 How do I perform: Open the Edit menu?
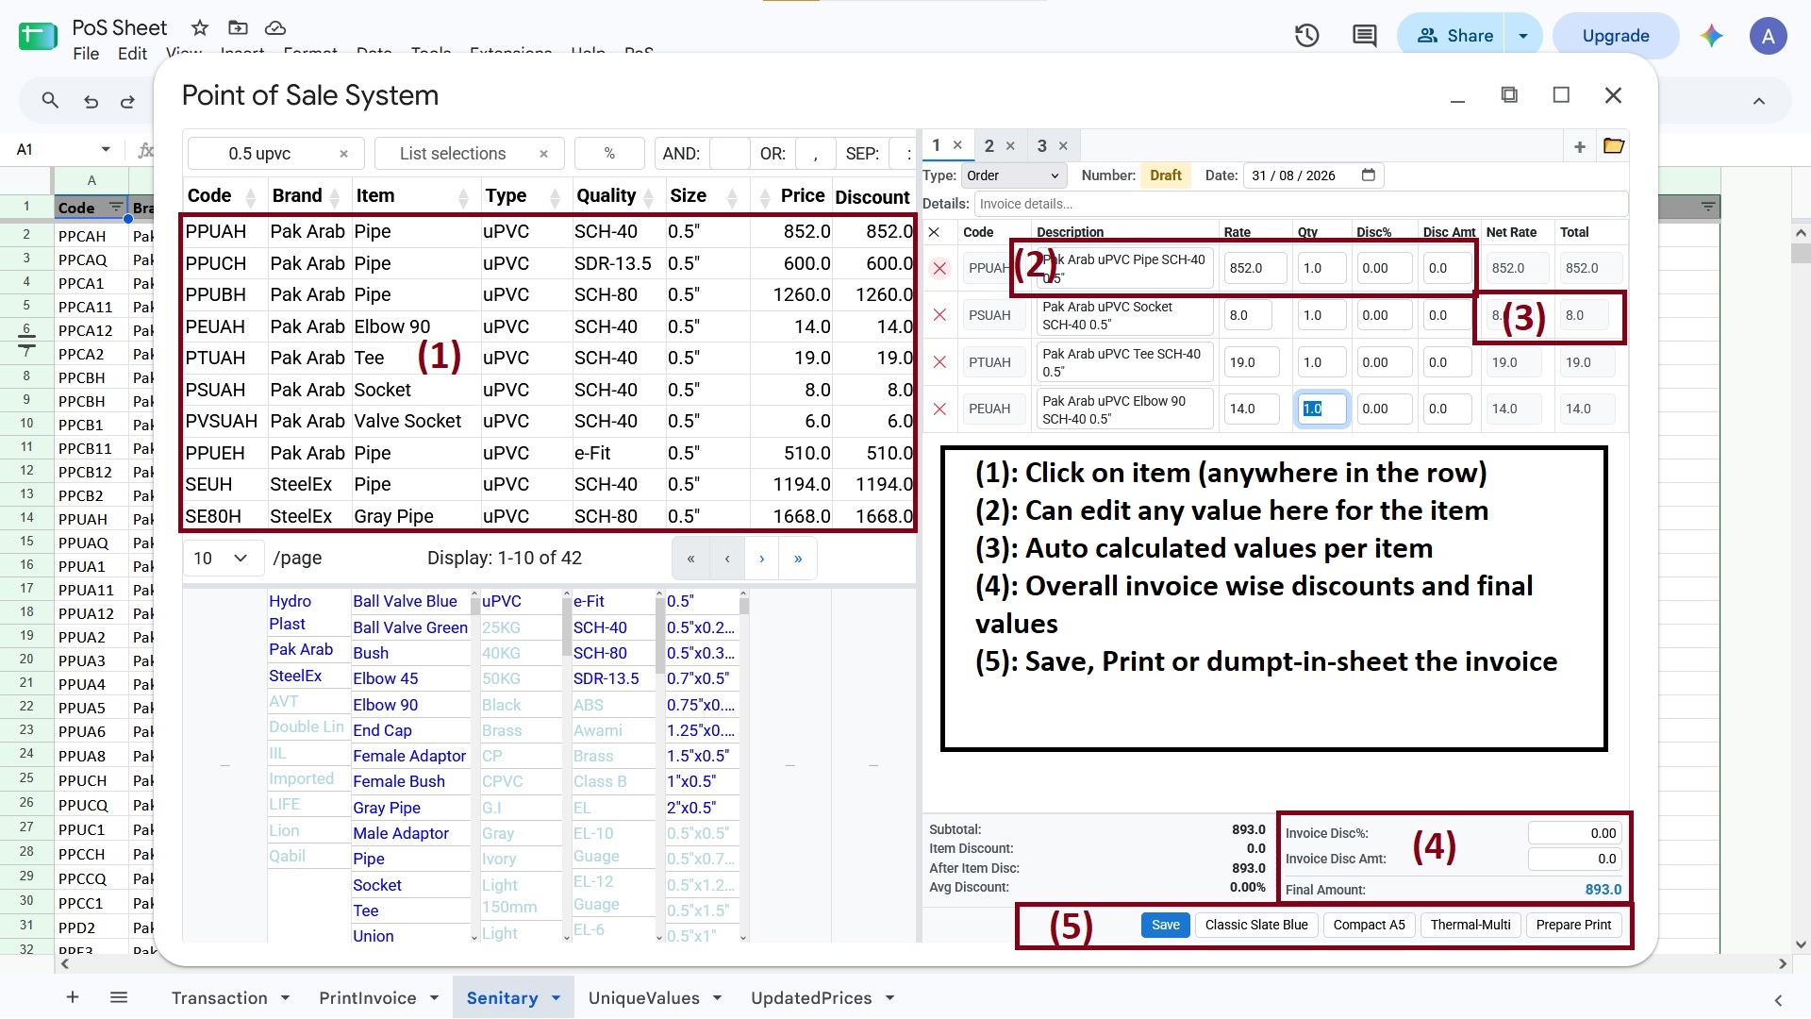[132, 54]
